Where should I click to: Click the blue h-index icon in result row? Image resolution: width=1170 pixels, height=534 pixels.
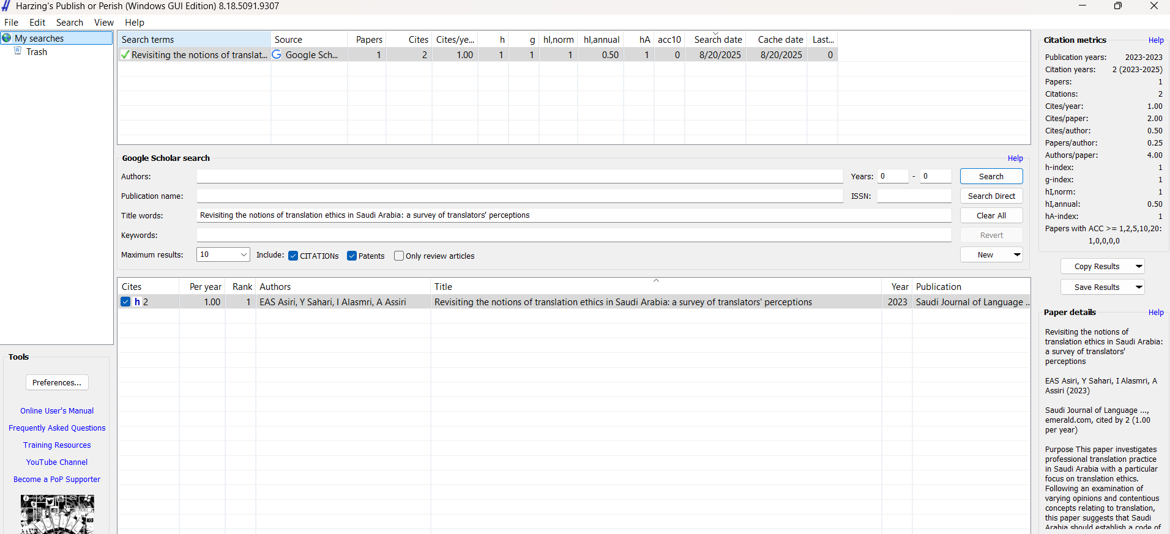point(138,302)
